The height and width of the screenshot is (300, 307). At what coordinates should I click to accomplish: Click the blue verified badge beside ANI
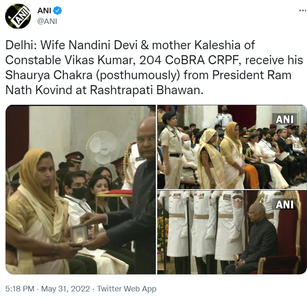(57, 11)
